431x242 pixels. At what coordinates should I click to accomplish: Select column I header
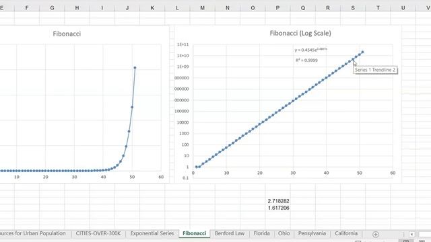102,8
